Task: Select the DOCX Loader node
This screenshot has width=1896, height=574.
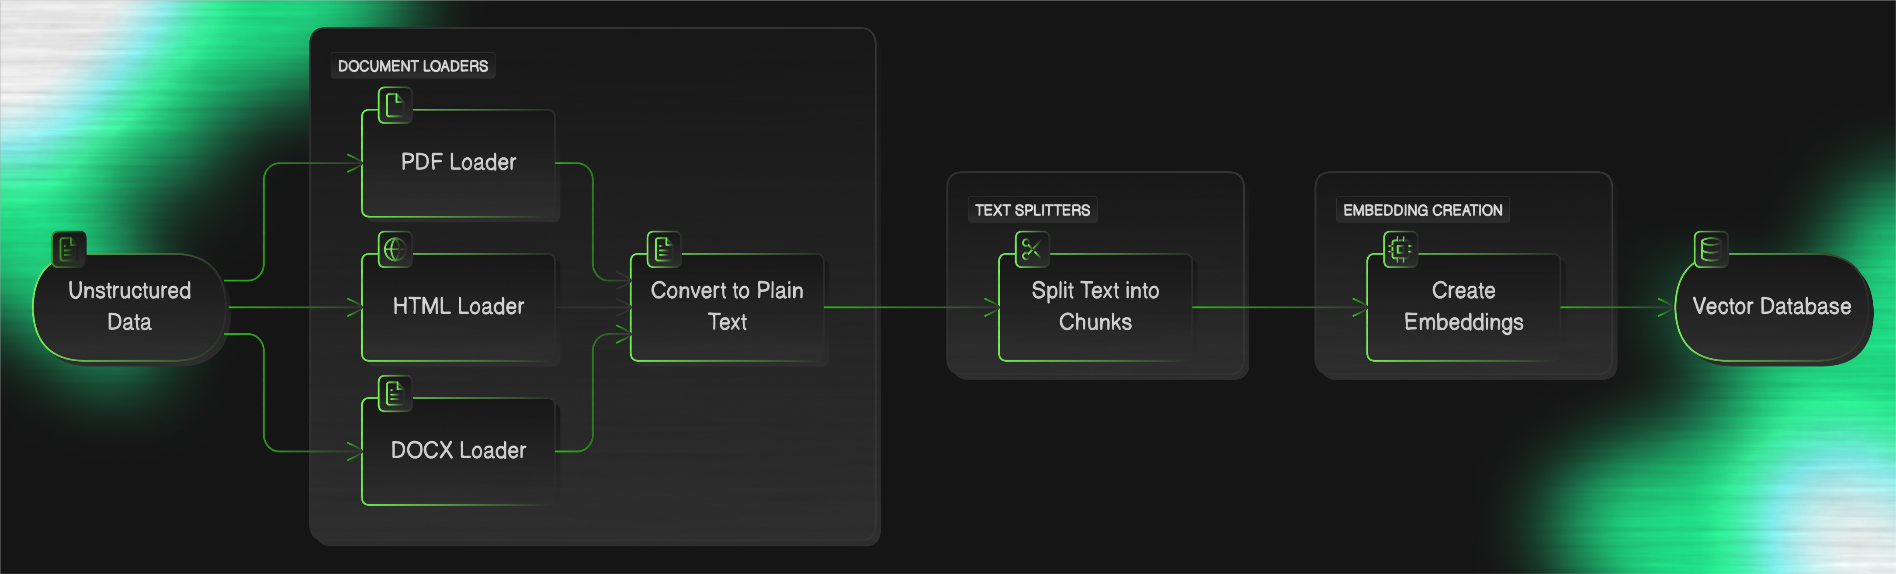Action: point(458,451)
